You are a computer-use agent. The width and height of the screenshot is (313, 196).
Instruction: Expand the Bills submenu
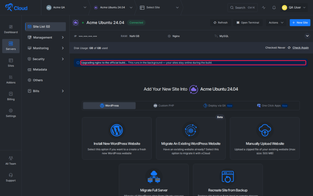63,91
